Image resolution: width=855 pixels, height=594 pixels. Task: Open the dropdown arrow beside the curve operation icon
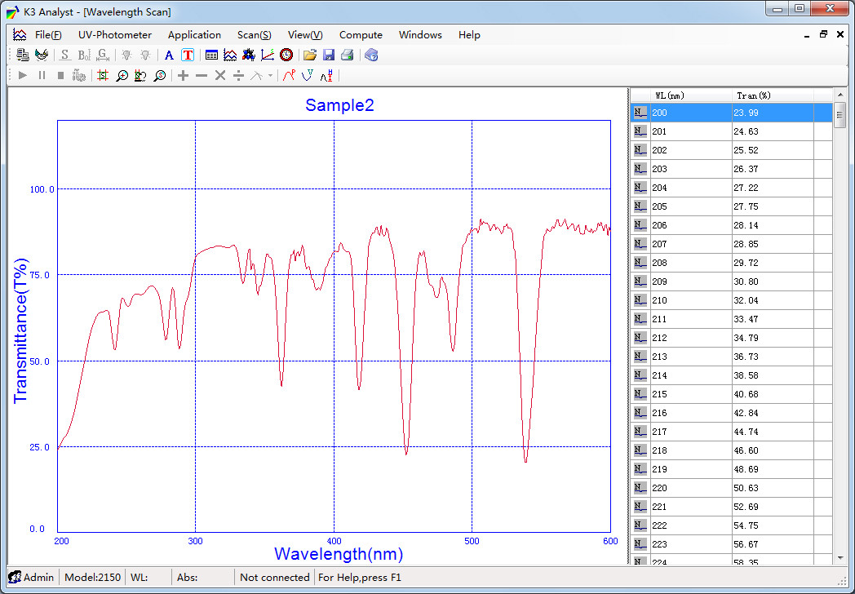[270, 76]
